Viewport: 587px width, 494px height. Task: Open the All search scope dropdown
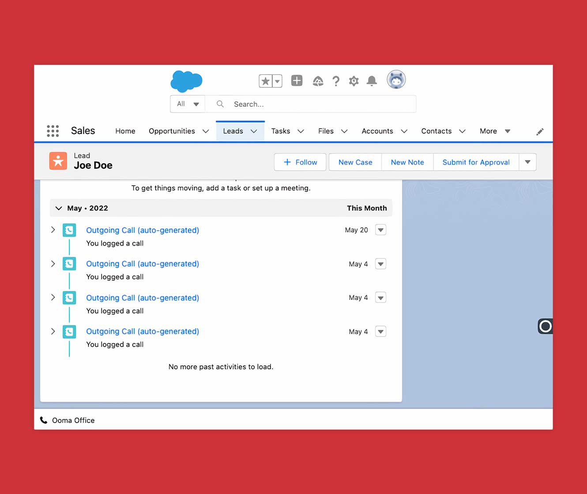coord(188,104)
